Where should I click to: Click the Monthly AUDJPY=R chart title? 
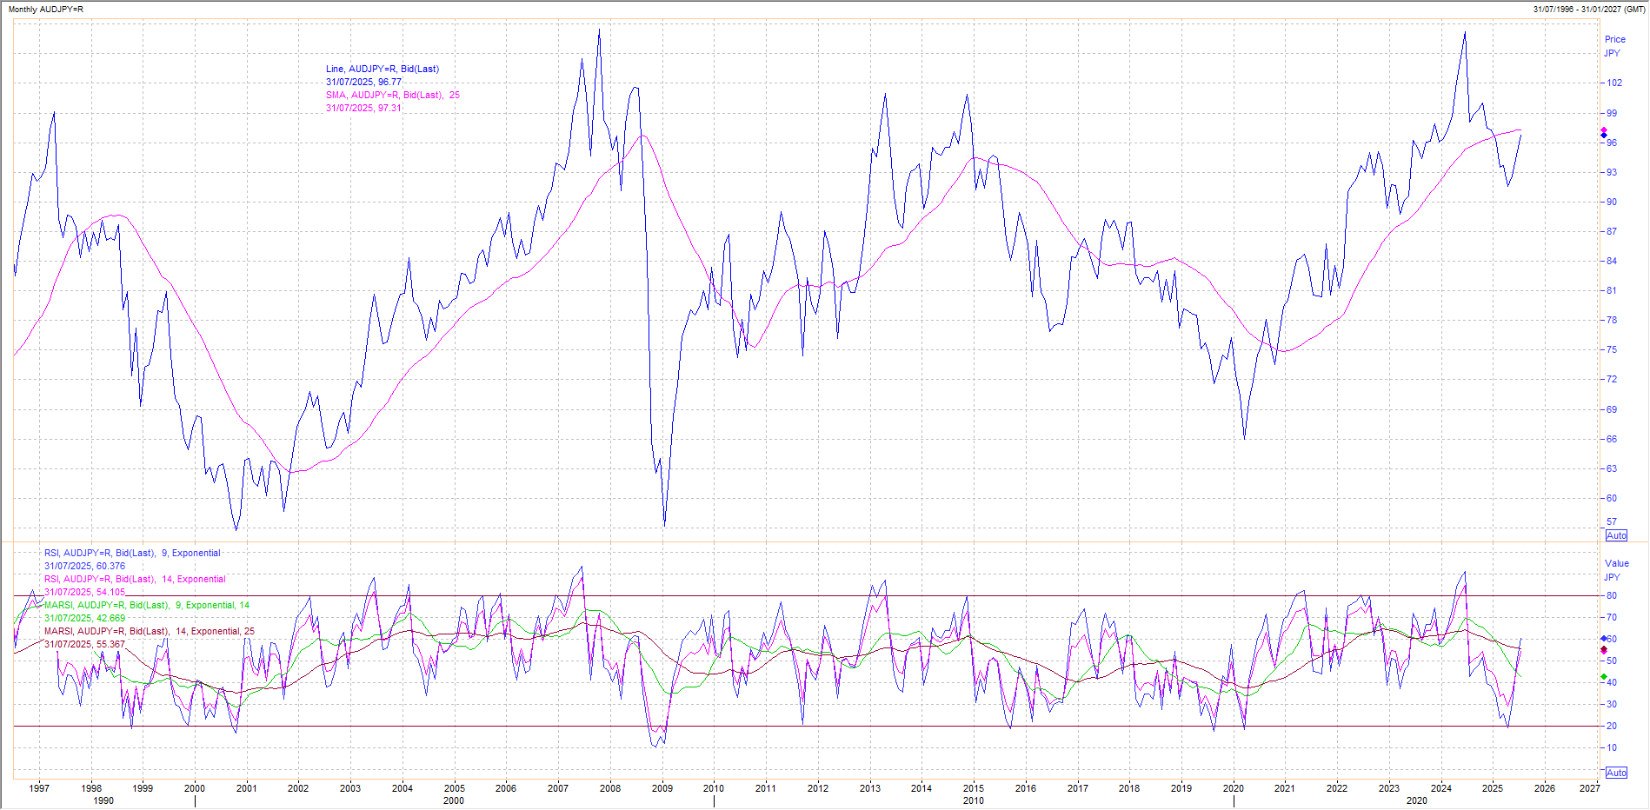44,10
